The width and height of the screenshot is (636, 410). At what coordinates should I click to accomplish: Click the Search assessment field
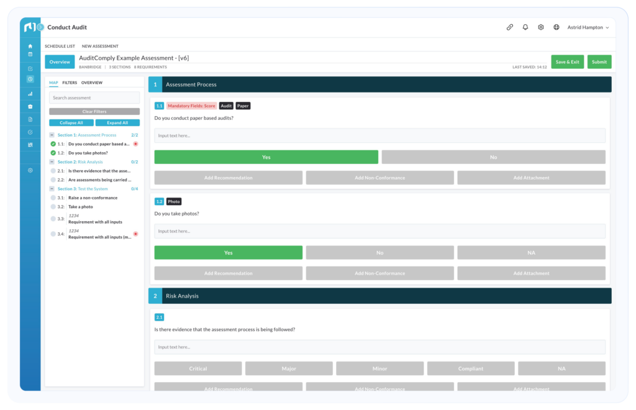coord(94,98)
